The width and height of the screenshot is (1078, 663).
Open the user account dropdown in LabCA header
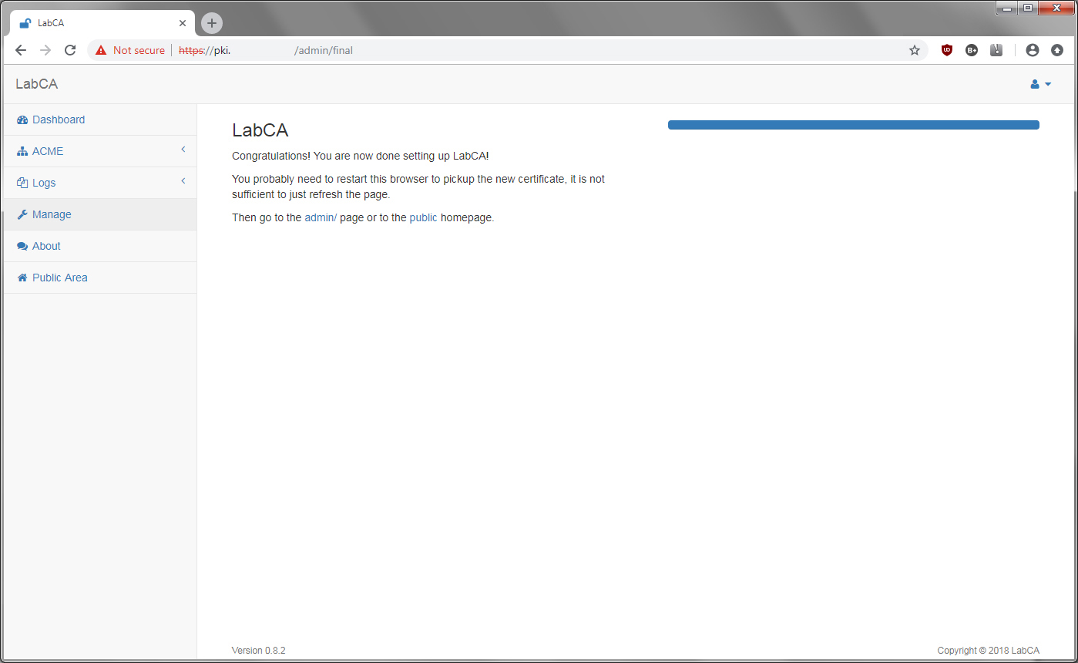[1040, 84]
